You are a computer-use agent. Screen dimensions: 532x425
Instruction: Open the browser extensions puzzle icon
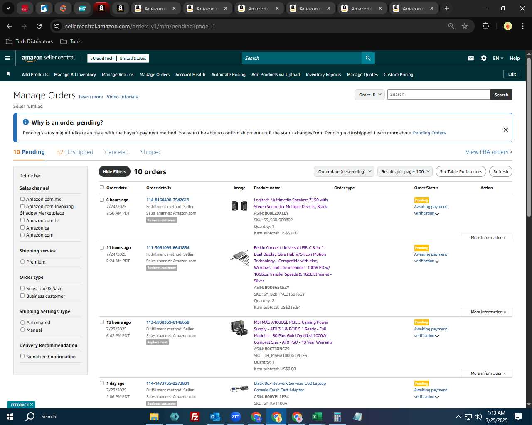485,26
